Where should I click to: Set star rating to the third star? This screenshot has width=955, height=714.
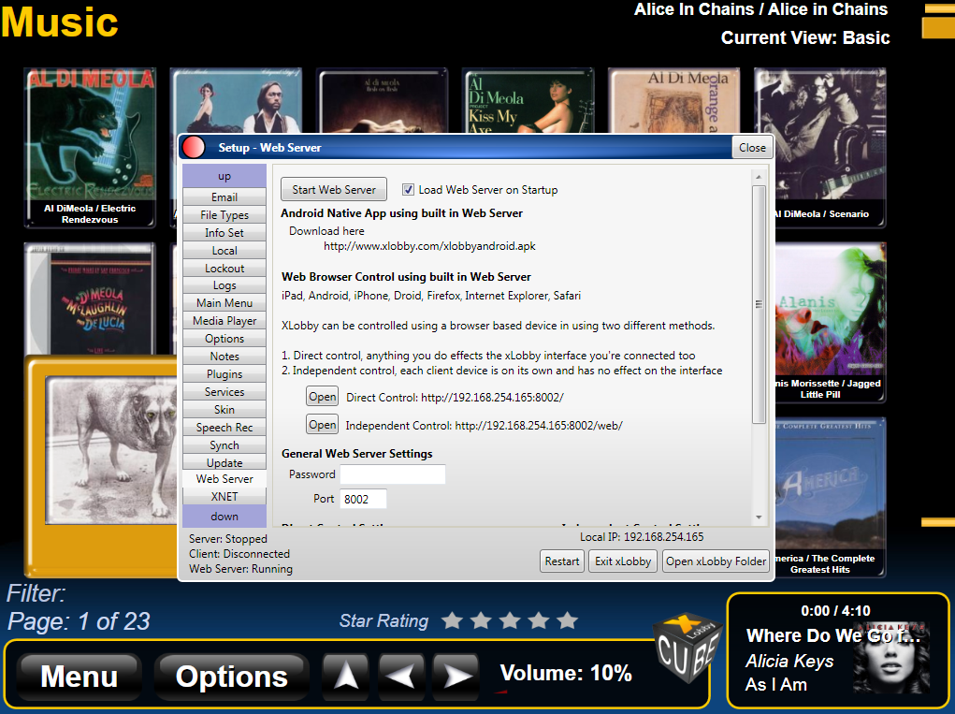click(x=510, y=620)
